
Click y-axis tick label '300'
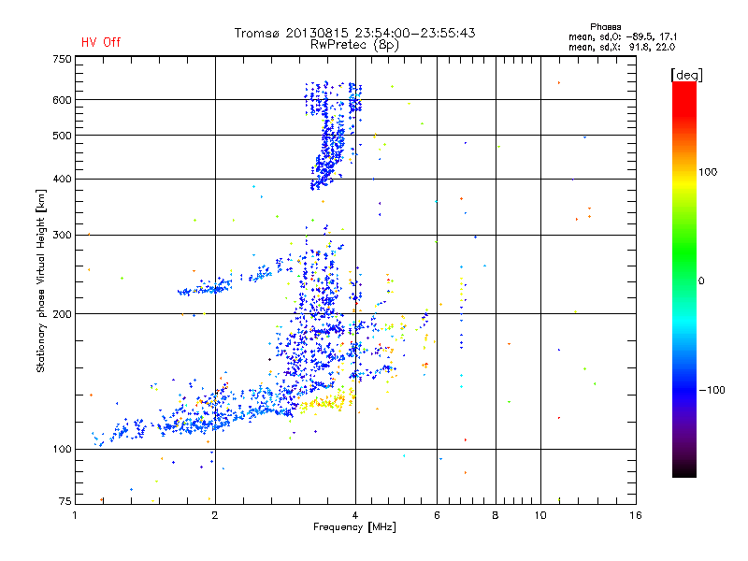[x=62, y=236]
